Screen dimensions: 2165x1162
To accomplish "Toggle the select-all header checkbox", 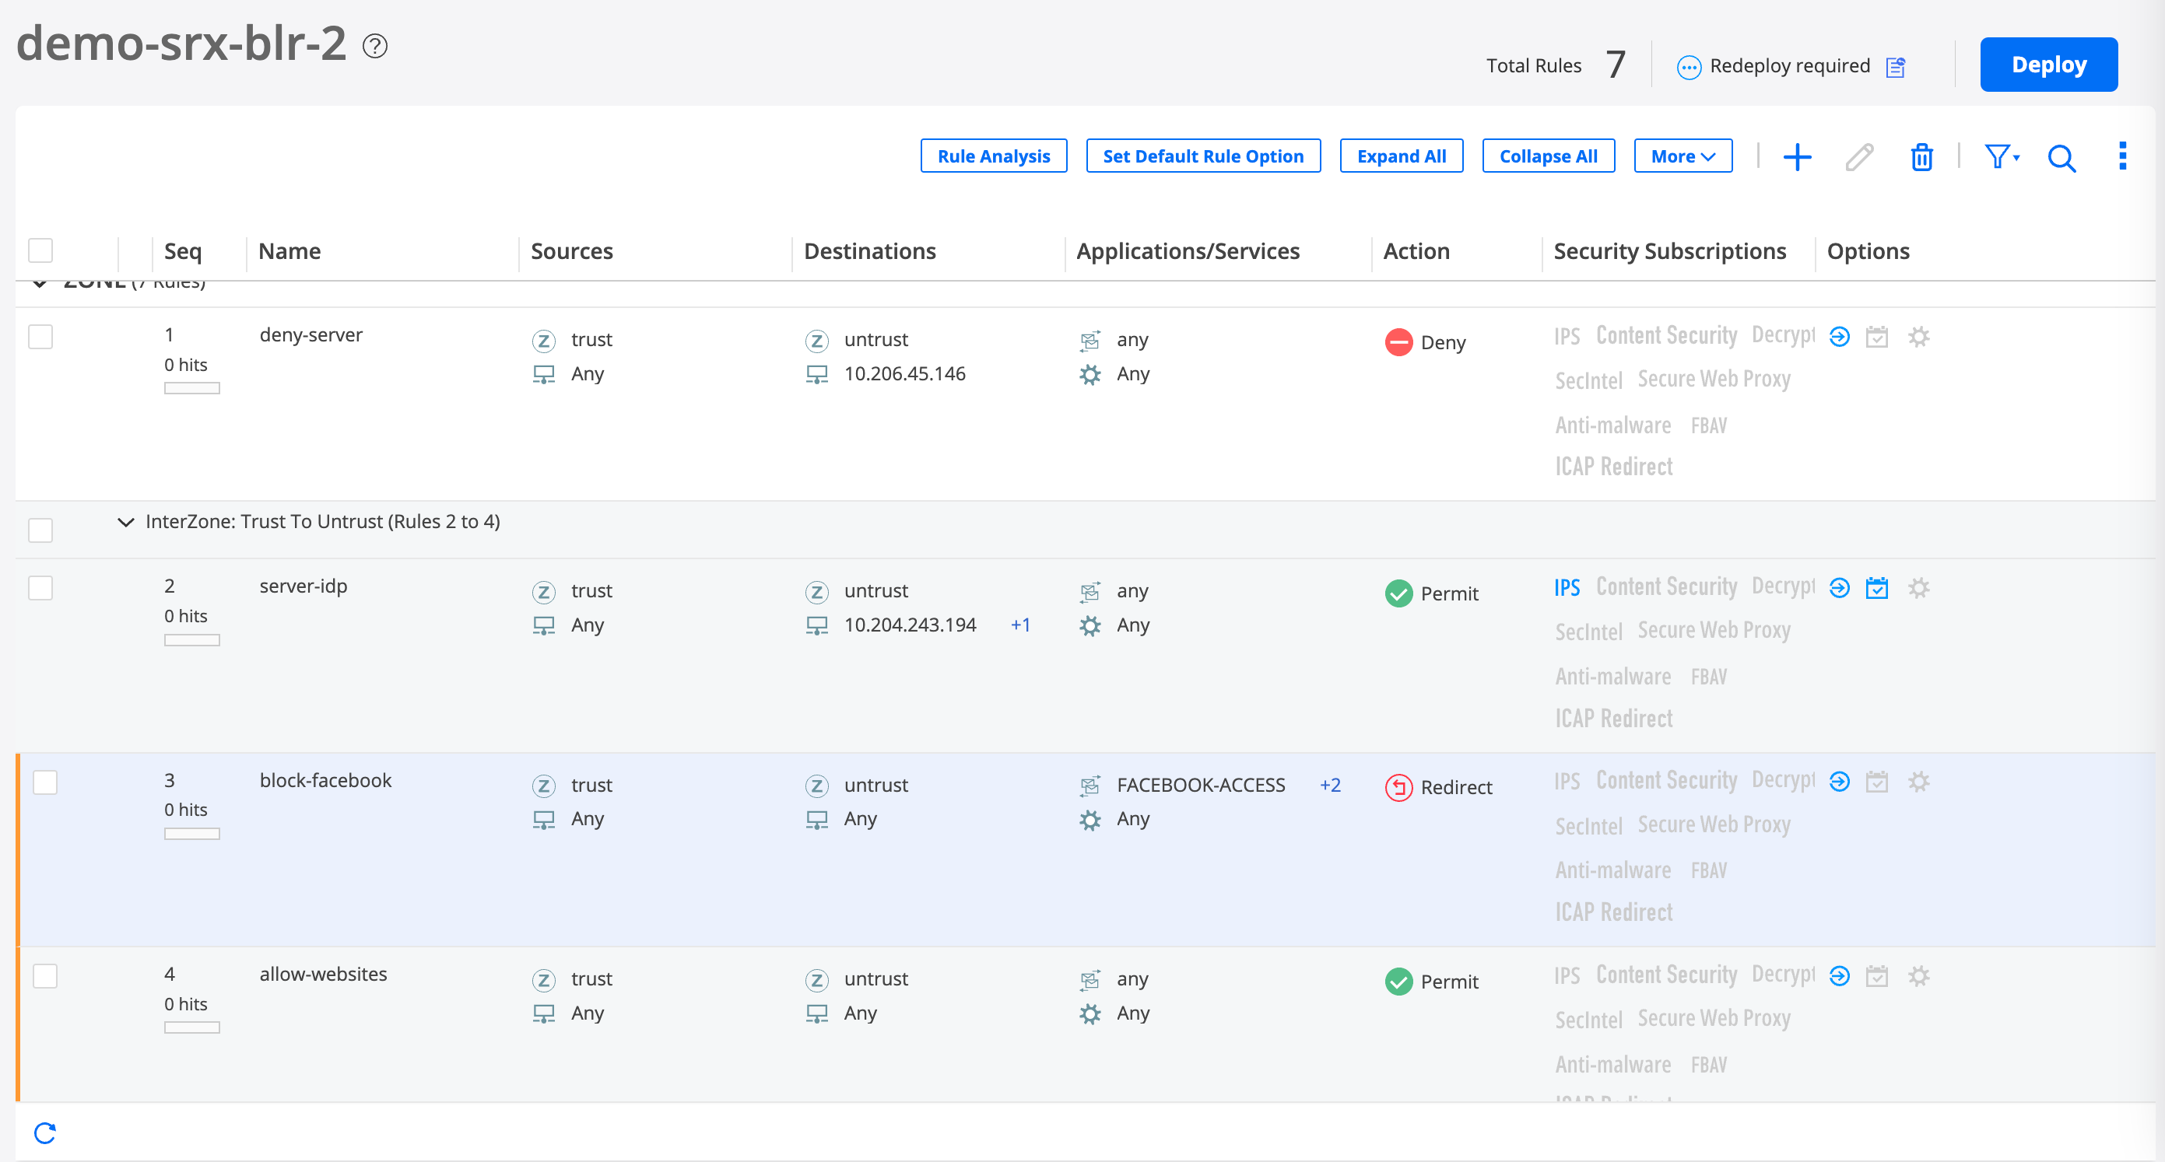I will (x=40, y=250).
